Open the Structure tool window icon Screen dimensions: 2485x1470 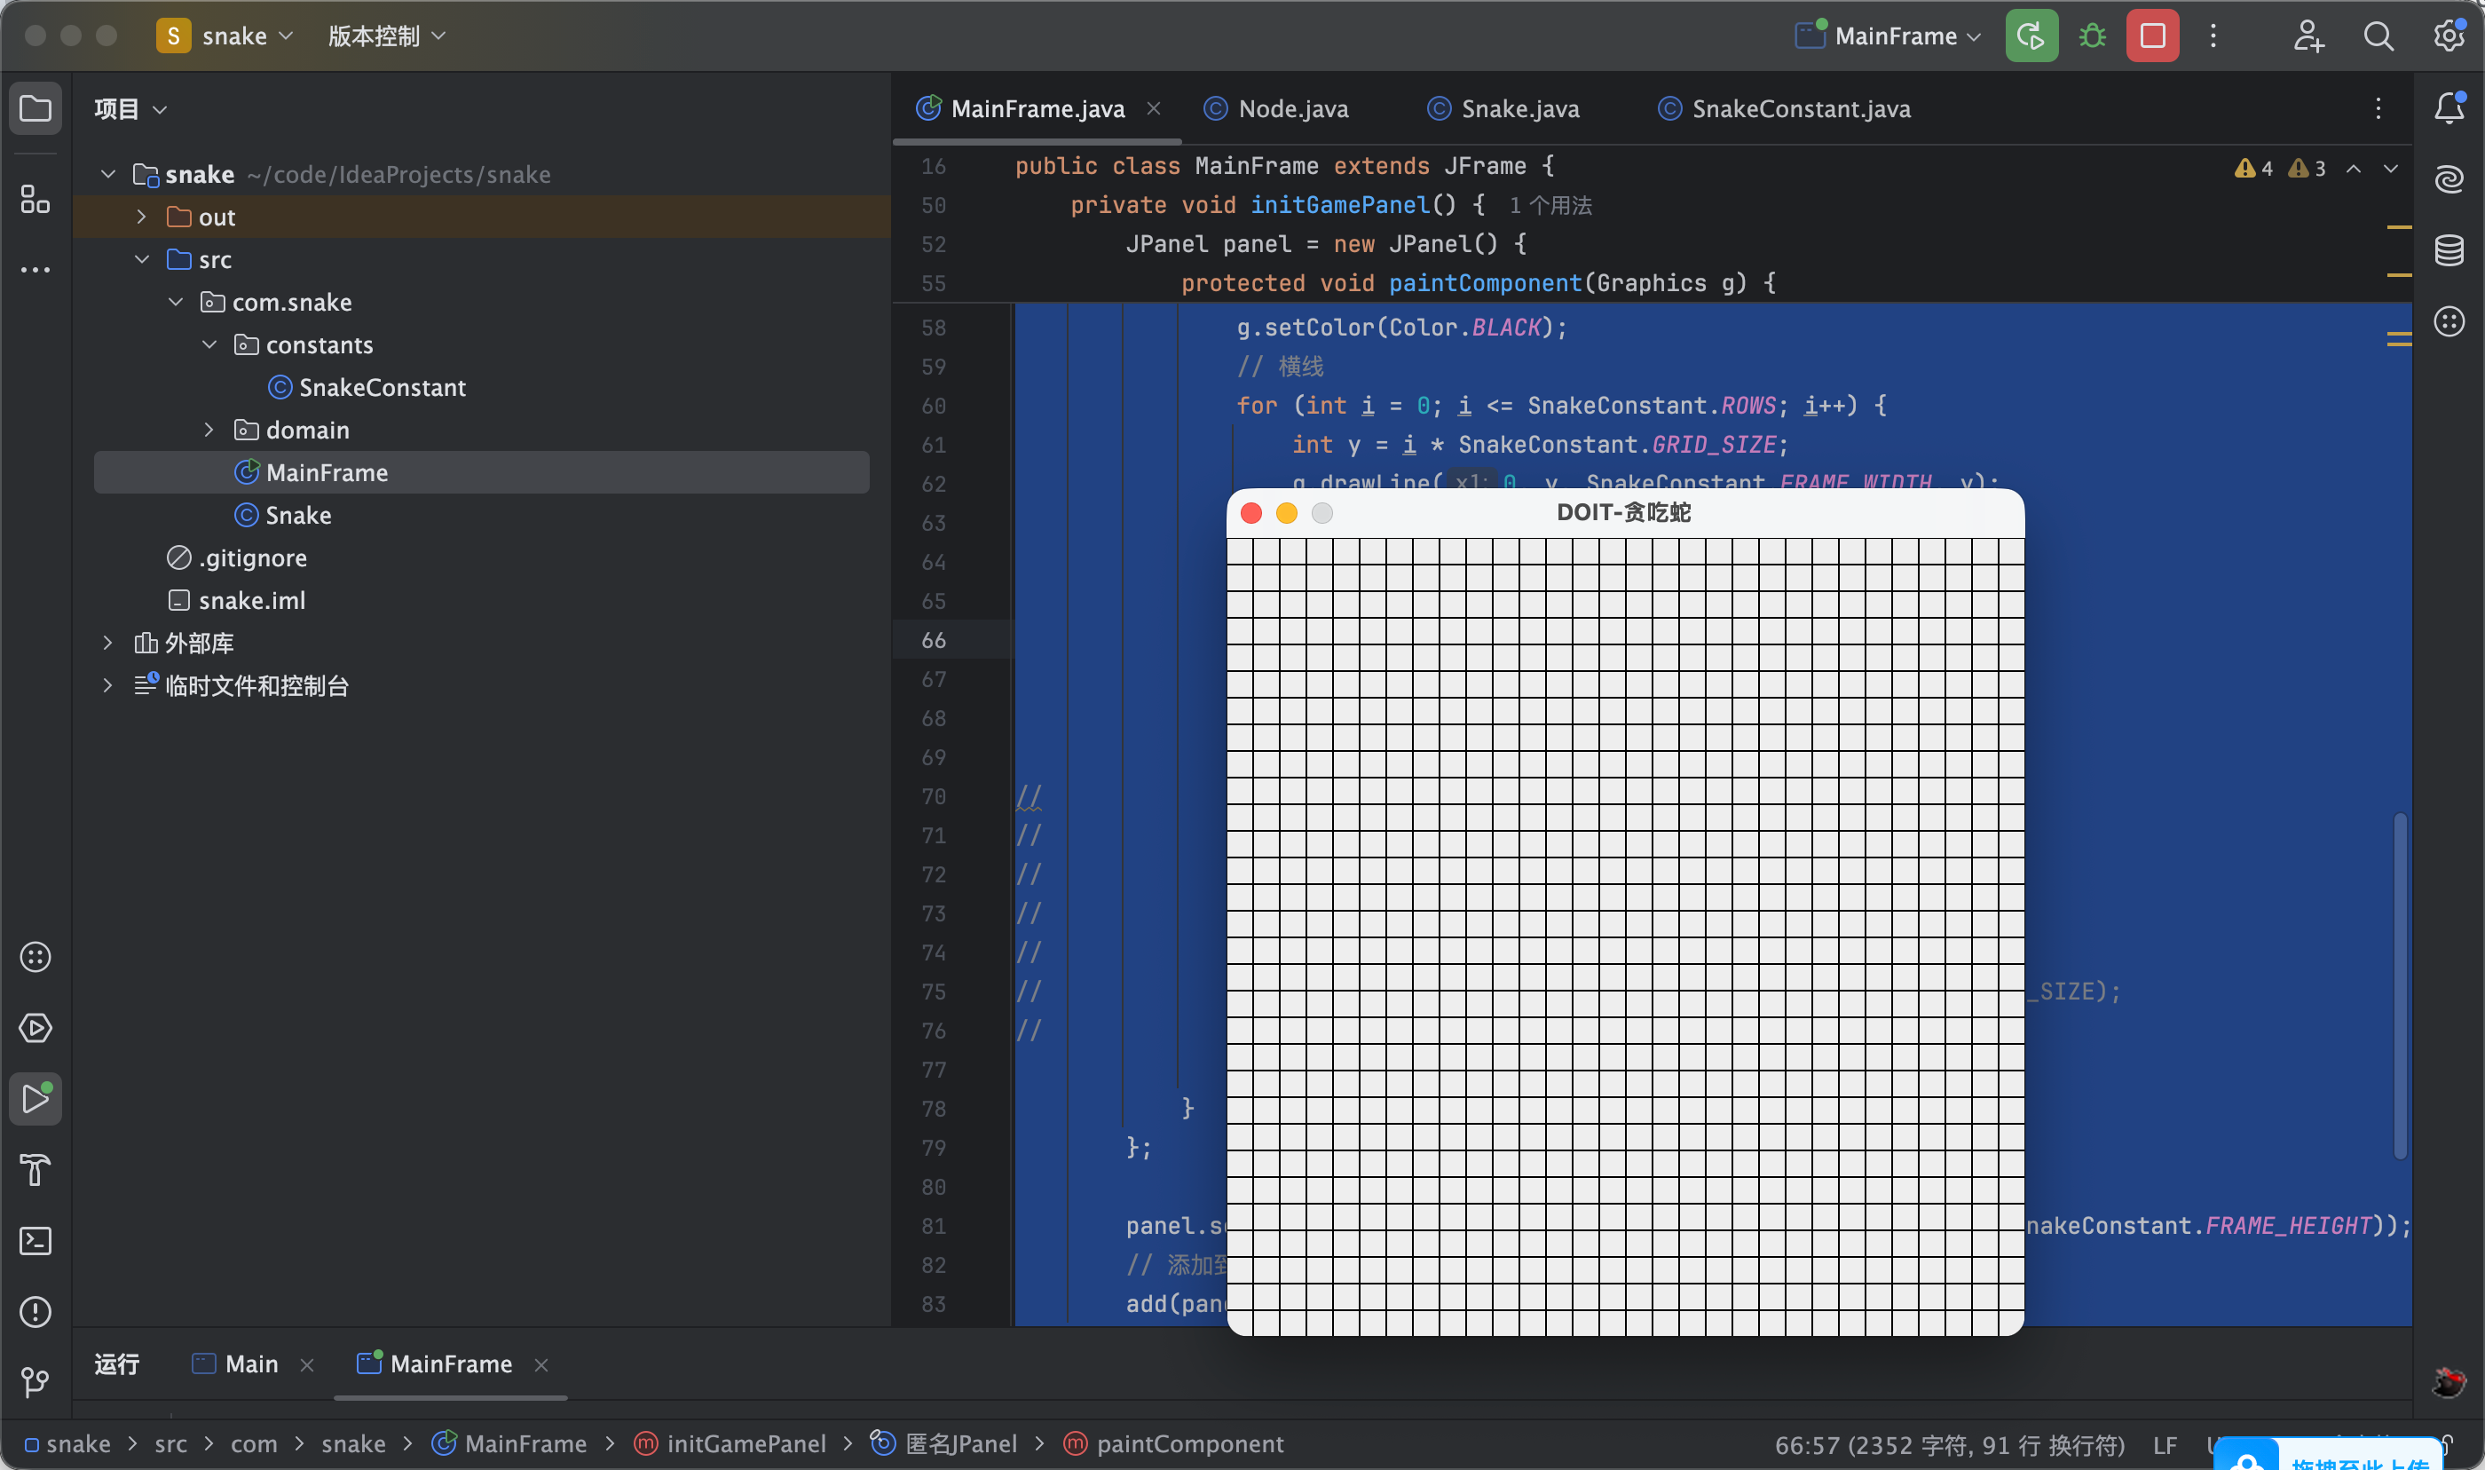35,199
